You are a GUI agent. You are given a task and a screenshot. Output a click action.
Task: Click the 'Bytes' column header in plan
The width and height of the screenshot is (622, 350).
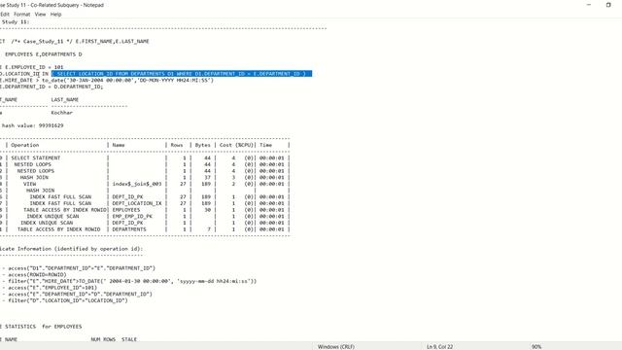pyautogui.click(x=203, y=145)
